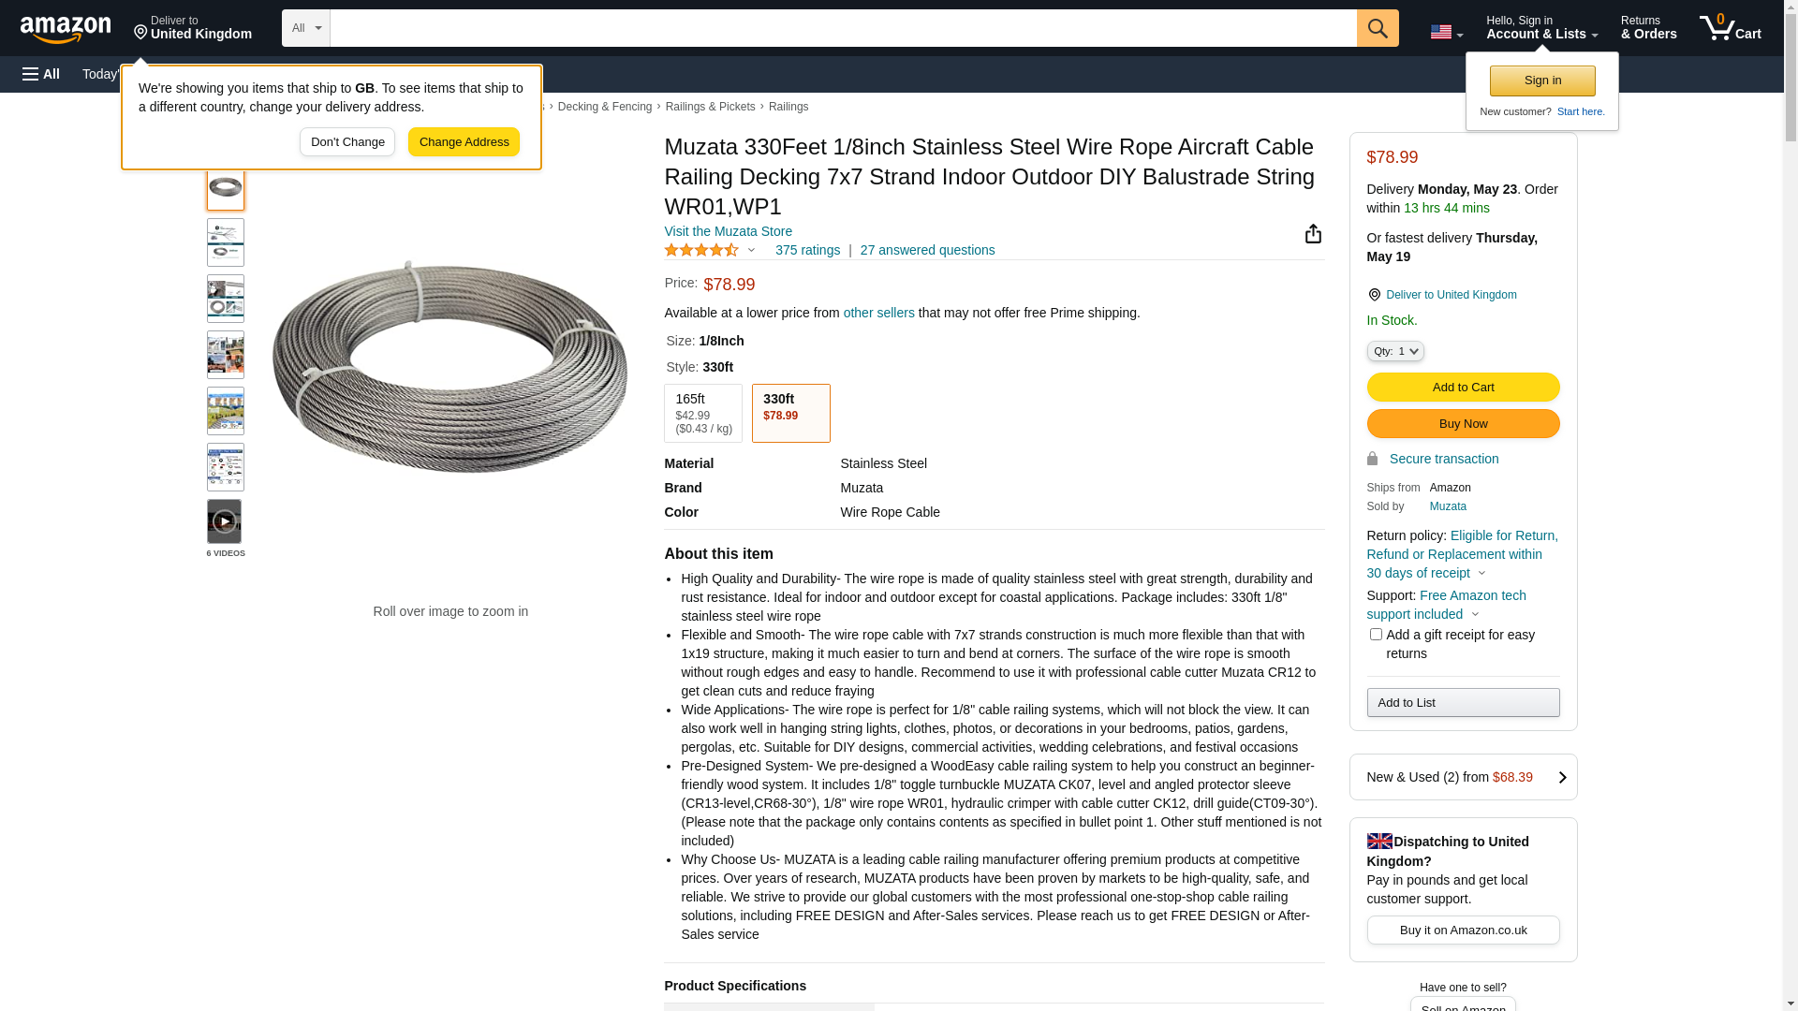Click the search magnifier button

pos(1378,28)
